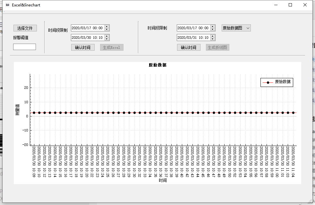Open the 原始数据图 dropdown
315x205 pixels.
pos(236,28)
